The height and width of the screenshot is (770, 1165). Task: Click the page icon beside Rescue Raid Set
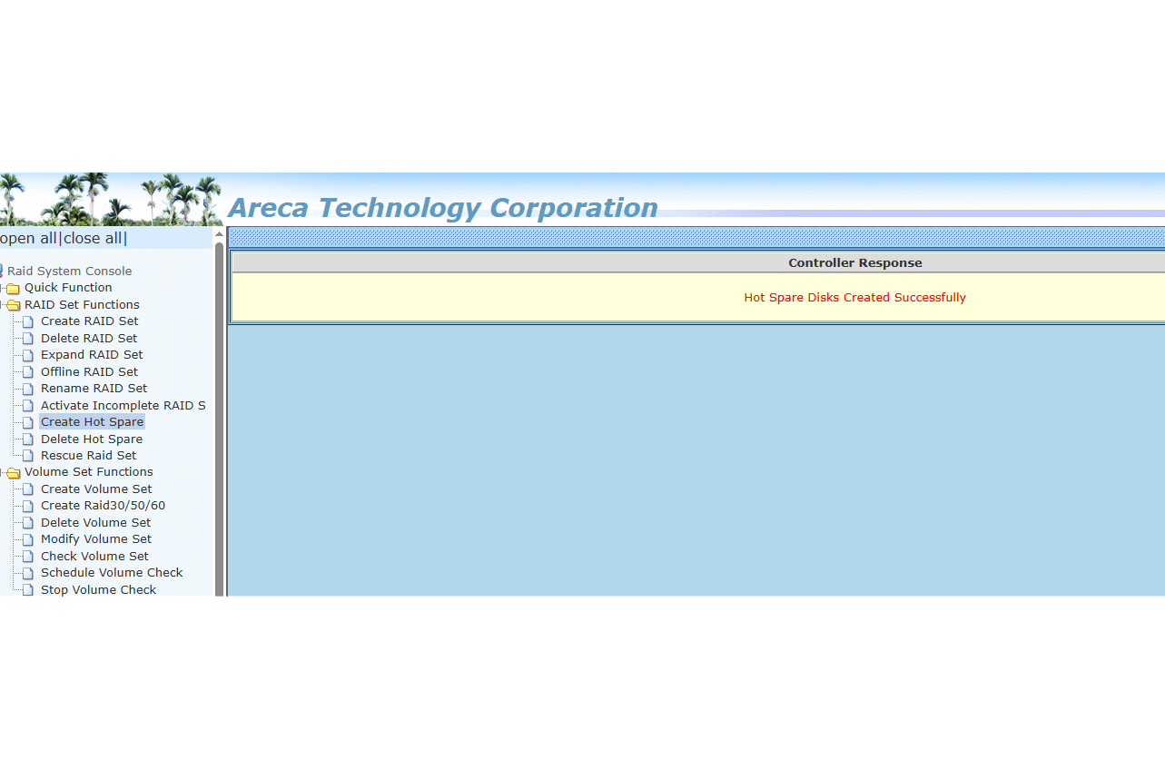tap(28, 456)
